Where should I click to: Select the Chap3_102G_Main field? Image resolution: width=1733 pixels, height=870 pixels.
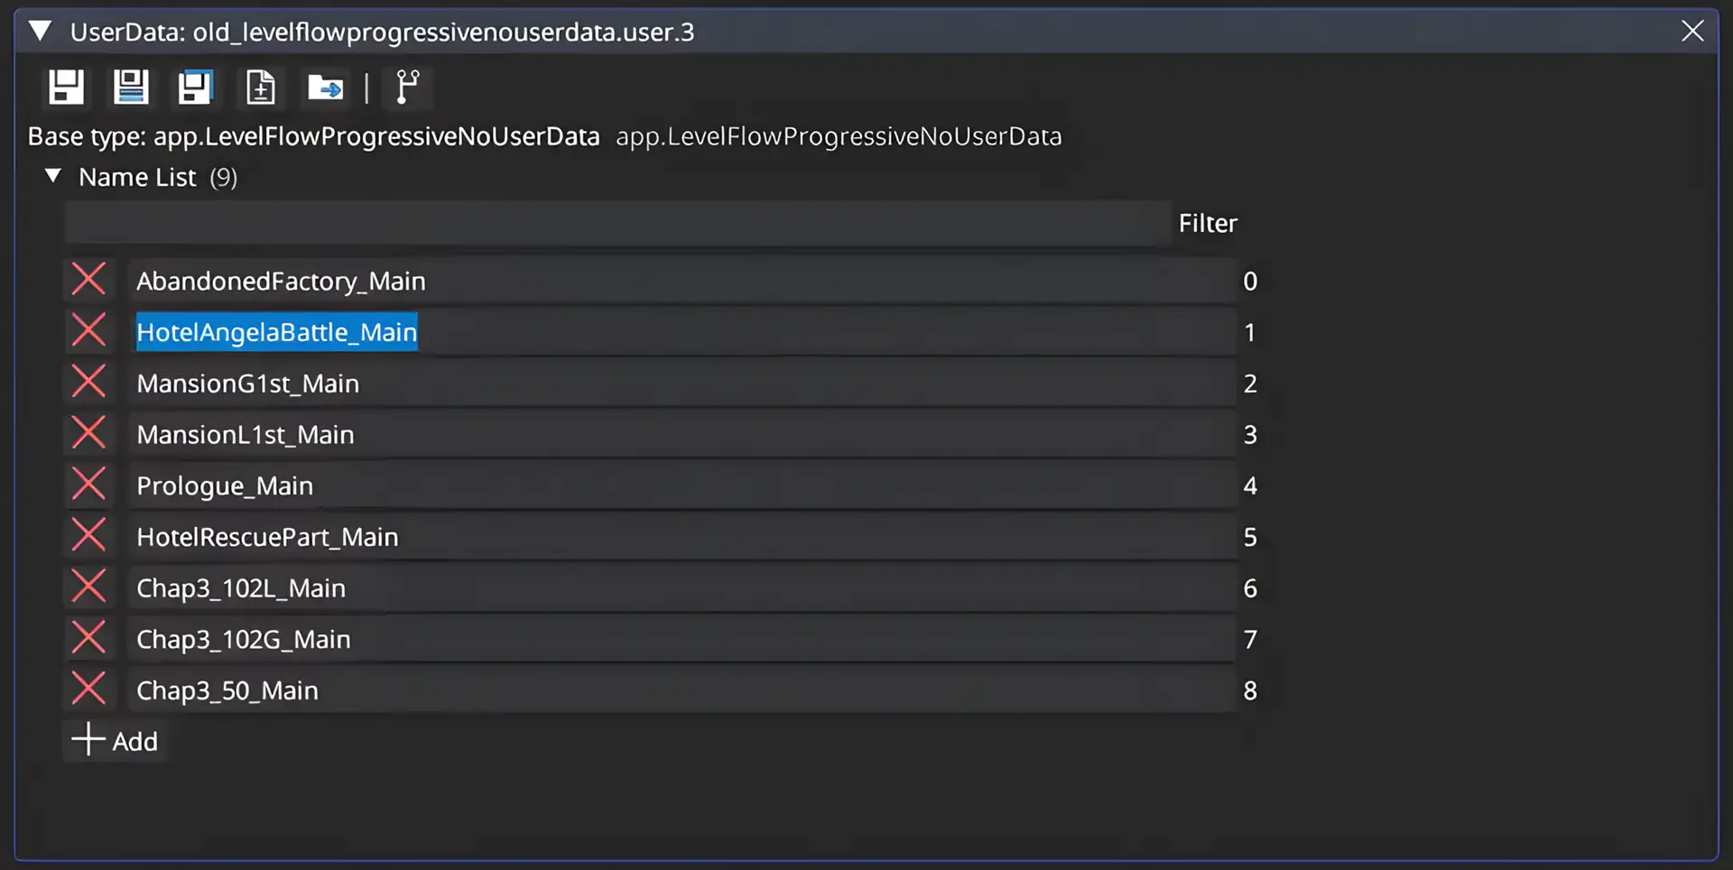681,639
